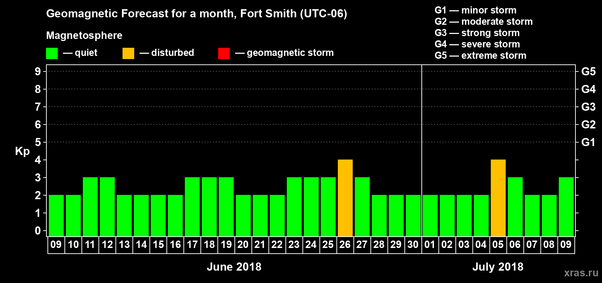
Task: Click the G4 label on the right axis
Action: pos(589,89)
